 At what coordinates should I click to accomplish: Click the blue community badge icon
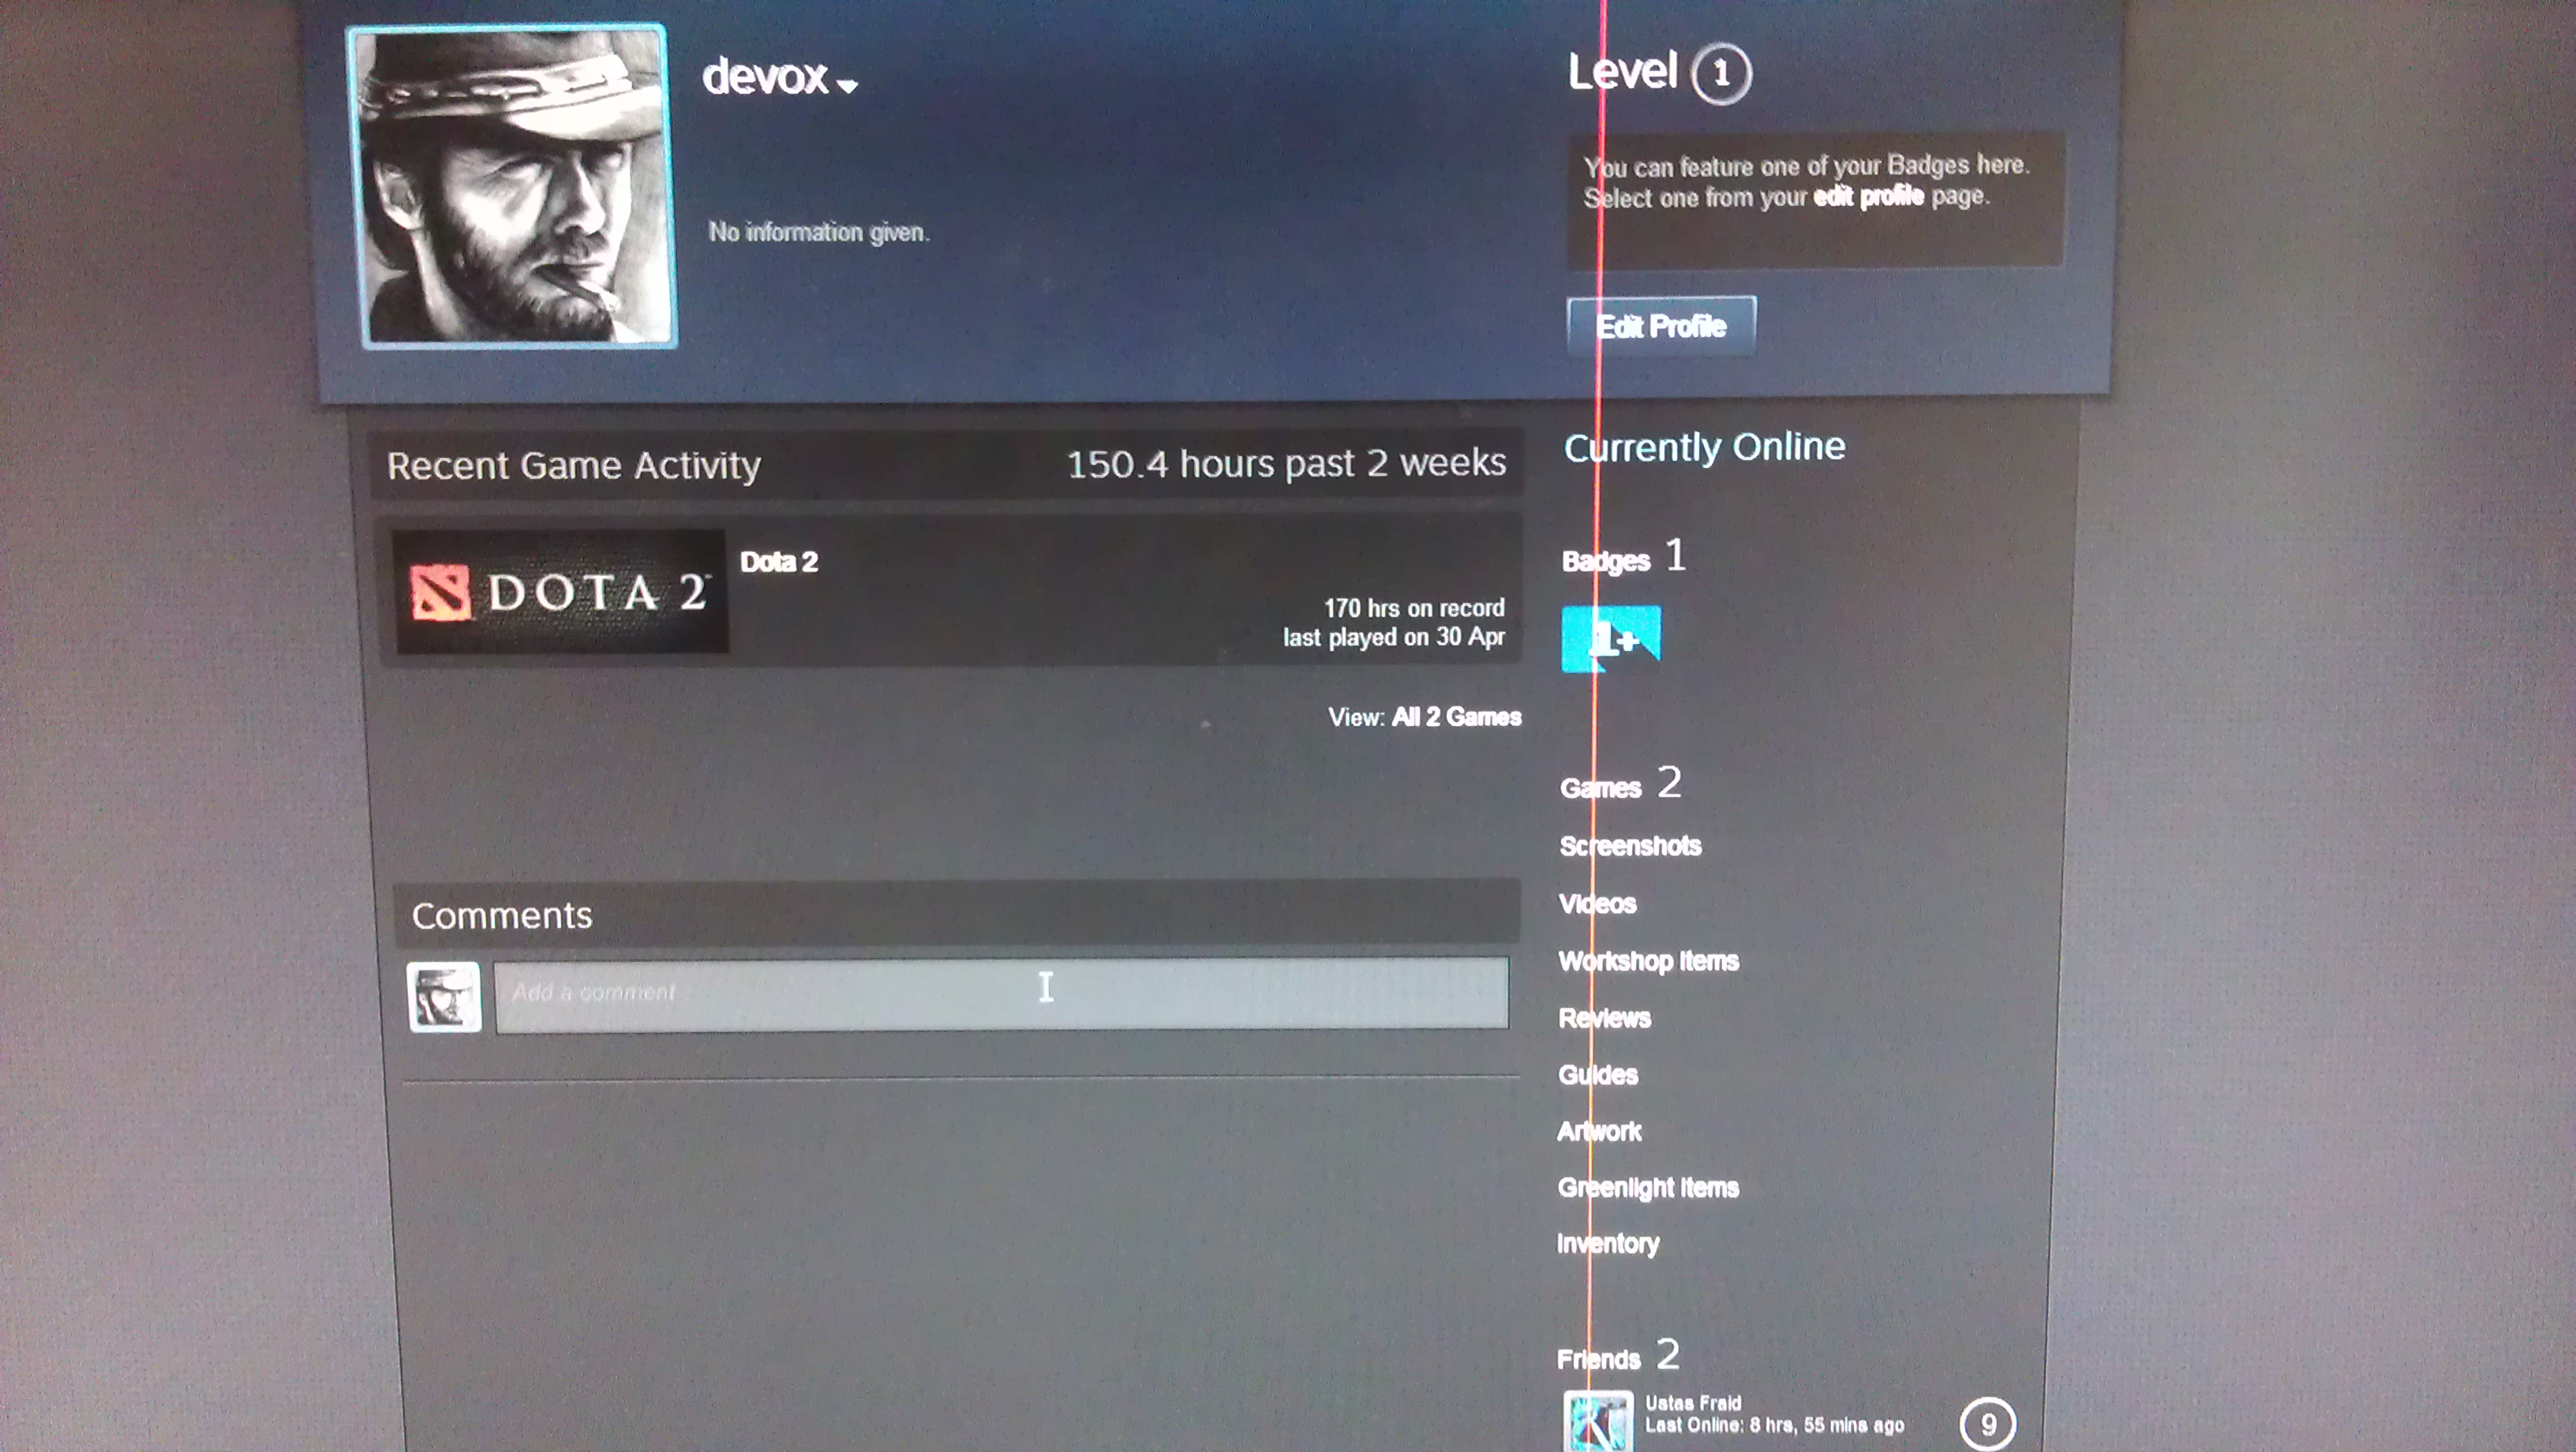1611,639
